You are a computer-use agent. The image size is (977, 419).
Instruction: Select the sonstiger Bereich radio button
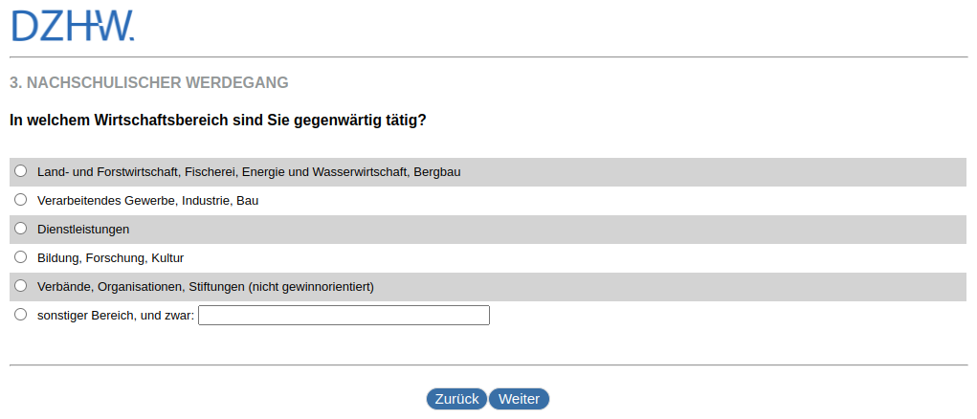[x=21, y=315]
